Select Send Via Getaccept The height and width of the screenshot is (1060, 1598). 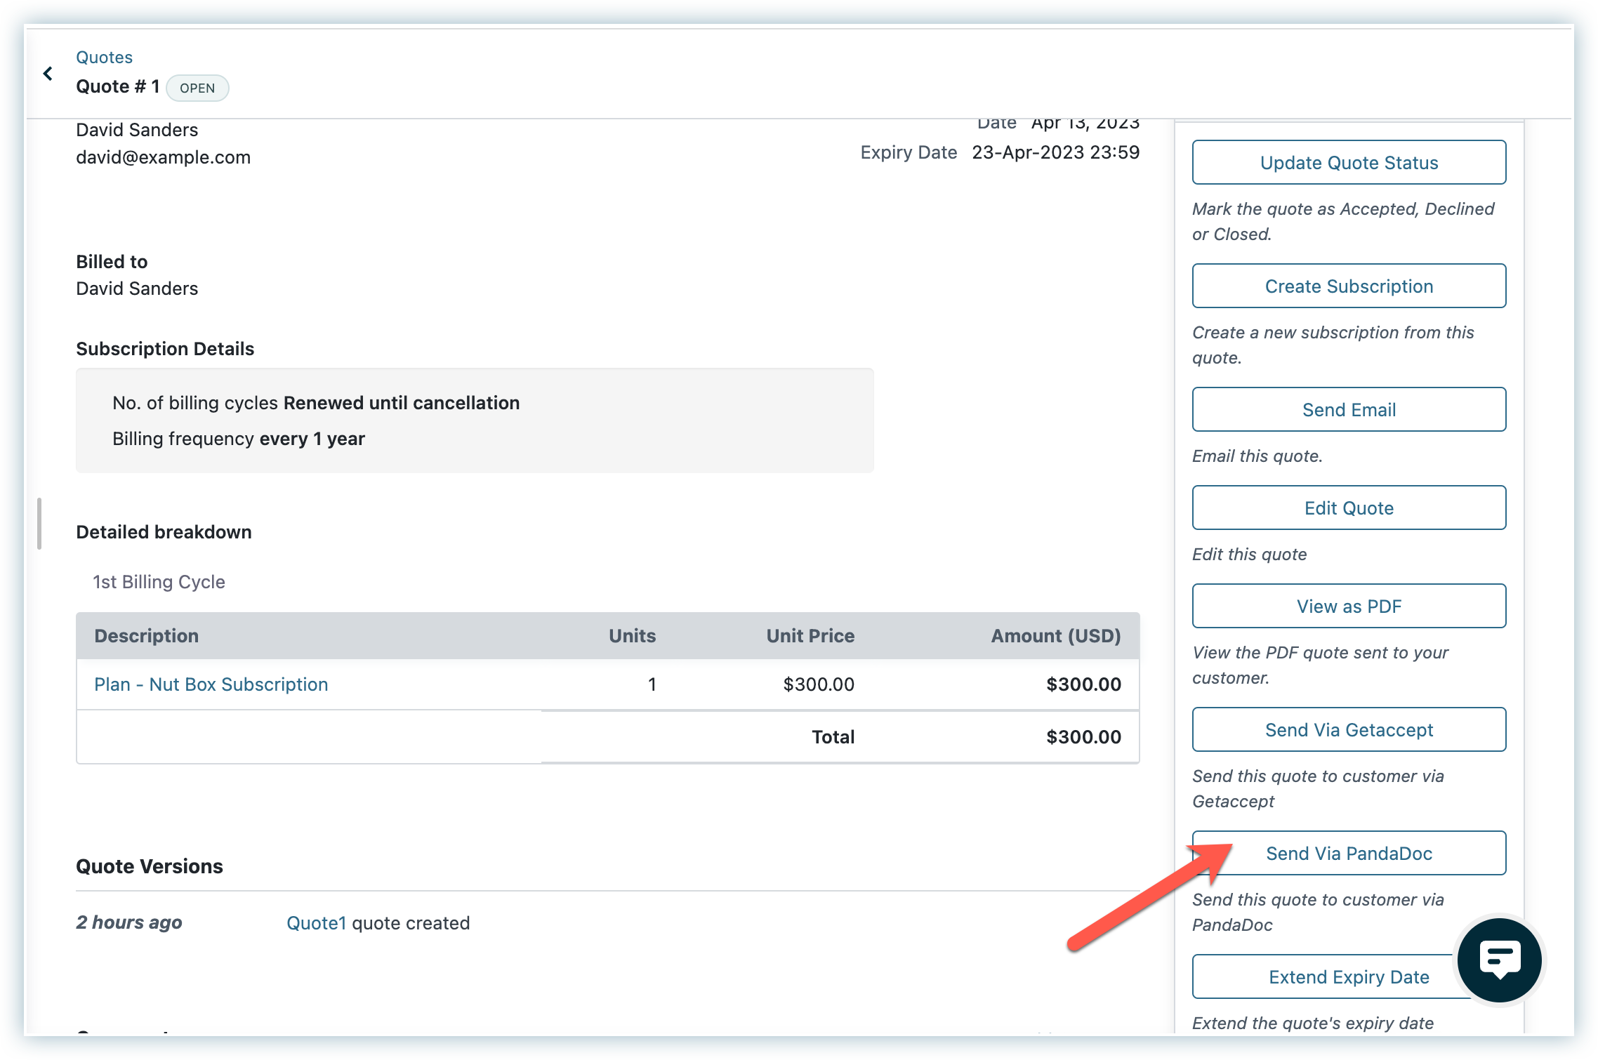point(1348,730)
